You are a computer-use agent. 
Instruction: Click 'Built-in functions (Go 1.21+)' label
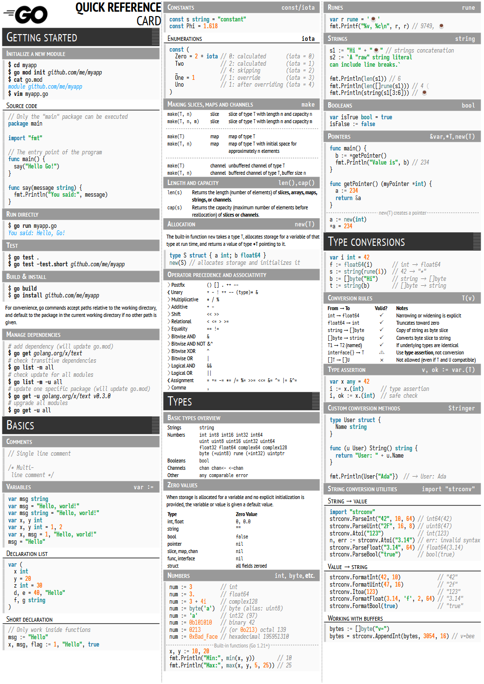242,646
